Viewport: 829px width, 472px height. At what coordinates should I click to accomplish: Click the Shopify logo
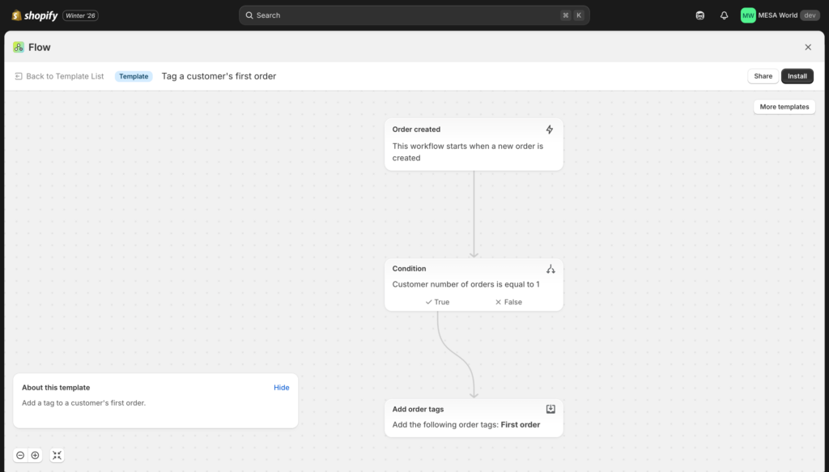(34, 15)
